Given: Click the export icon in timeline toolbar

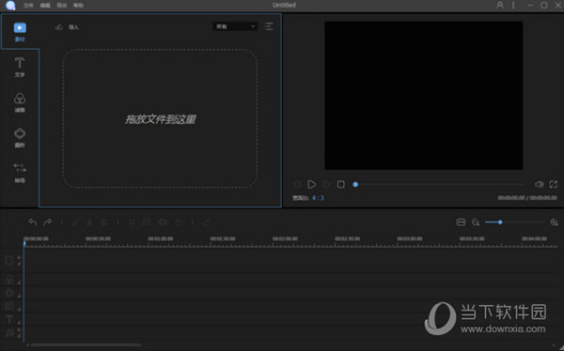Looking at the screenshot, I should point(207,222).
